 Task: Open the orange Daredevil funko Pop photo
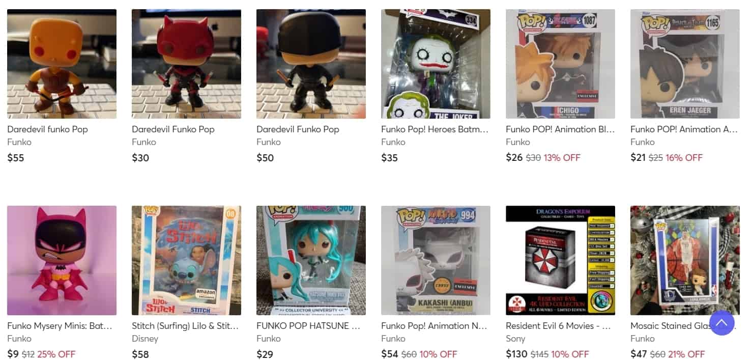pyautogui.click(x=62, y=64)
